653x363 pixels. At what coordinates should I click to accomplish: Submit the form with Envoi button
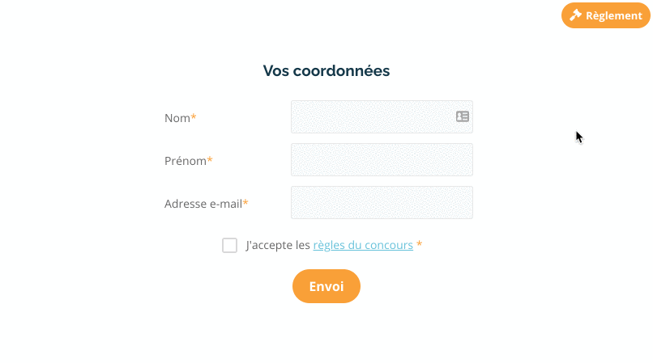click(326, 286)
